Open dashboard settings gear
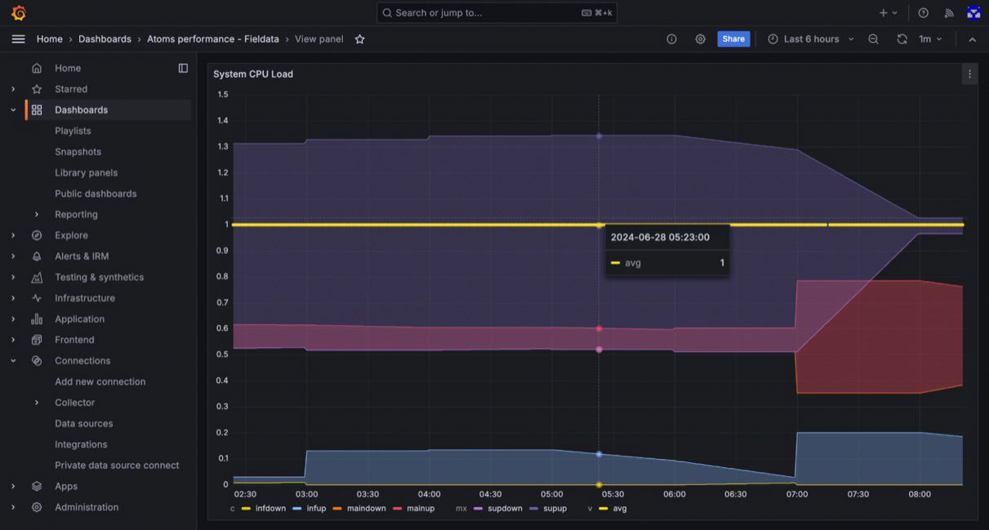989x530 pixels. [x=700, y=39]
